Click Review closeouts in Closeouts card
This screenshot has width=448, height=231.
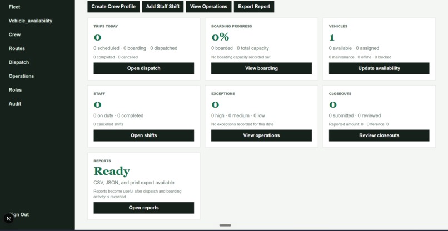[379, 135]
